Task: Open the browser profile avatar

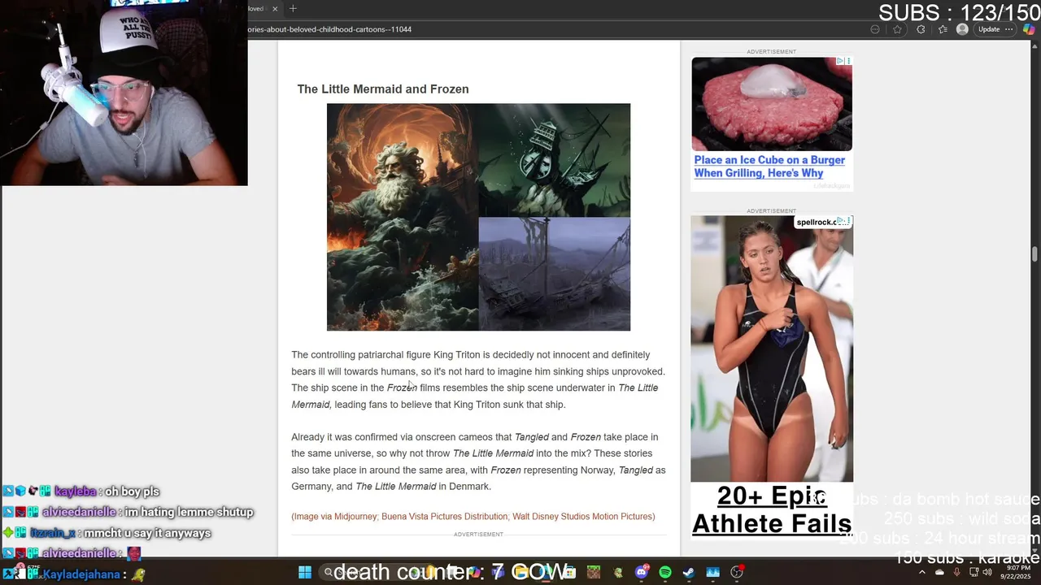Action: click(x=962, y=29)
